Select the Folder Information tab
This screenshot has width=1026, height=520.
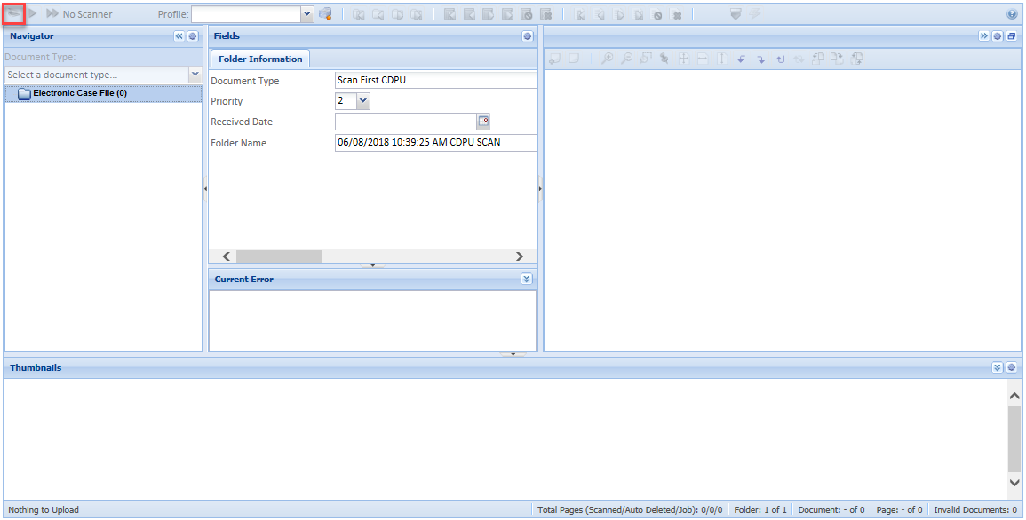click(x=259, y=59)
